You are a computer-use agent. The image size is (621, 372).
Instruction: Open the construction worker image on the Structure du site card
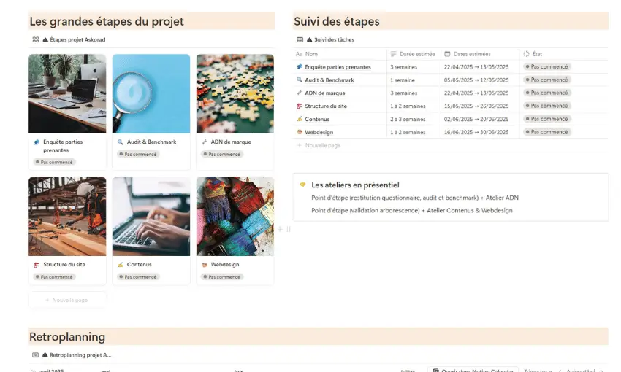(67, 216)
